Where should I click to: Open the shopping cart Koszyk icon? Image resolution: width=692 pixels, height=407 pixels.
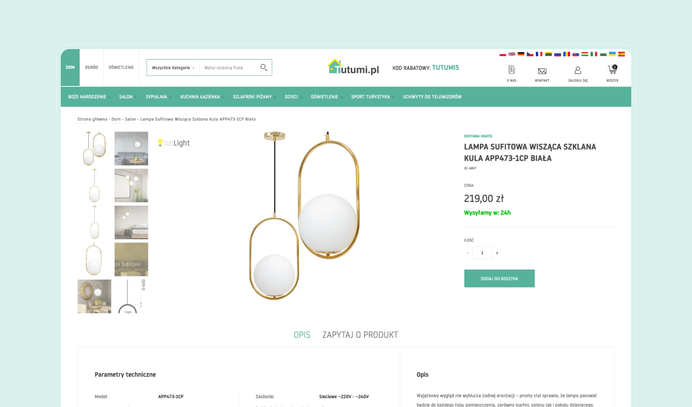pyautogui.click(x=612, y=70)
